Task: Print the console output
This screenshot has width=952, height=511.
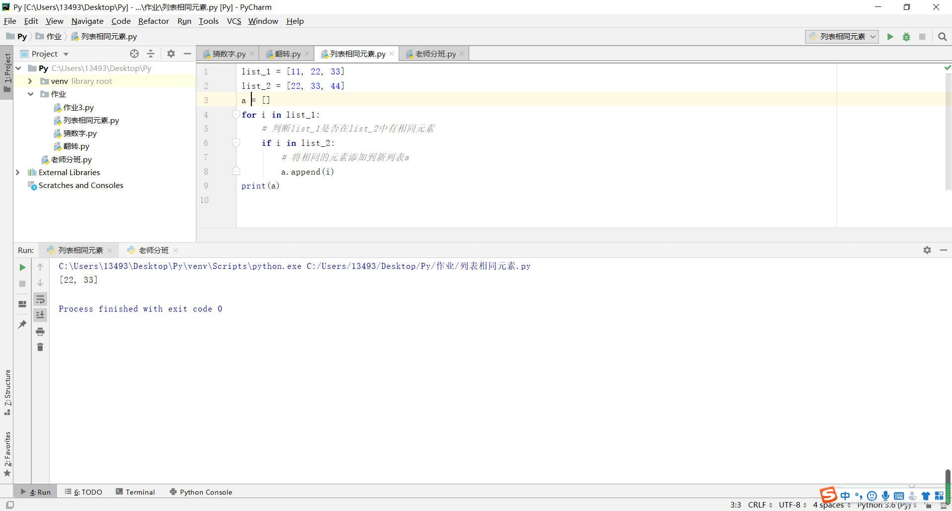Action: 40,331
